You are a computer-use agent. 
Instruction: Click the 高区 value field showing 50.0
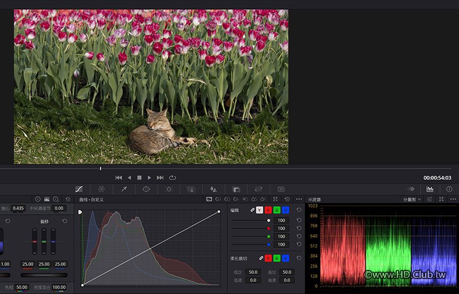[x=287, y=272]
